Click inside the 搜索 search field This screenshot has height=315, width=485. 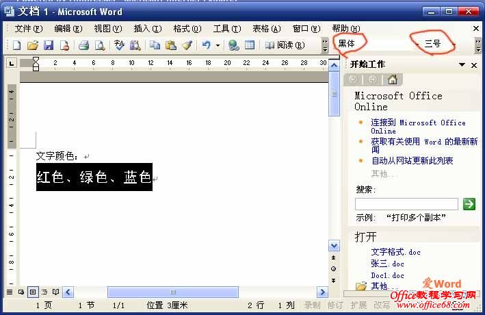tap(406, 205)
